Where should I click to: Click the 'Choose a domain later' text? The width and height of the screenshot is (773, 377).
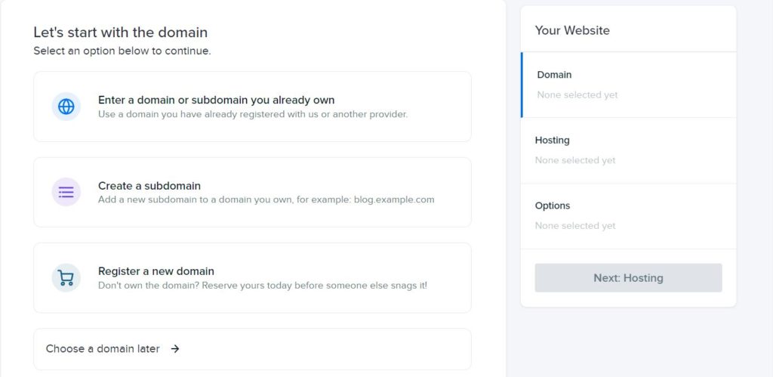[x=103, y=349]
